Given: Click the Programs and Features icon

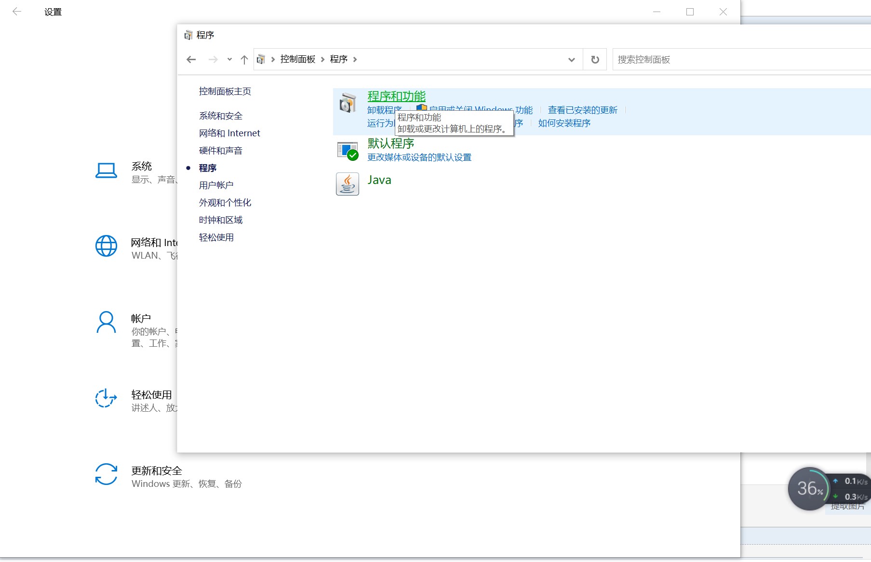Looking at the screenshot, I should tap(347, 103).
